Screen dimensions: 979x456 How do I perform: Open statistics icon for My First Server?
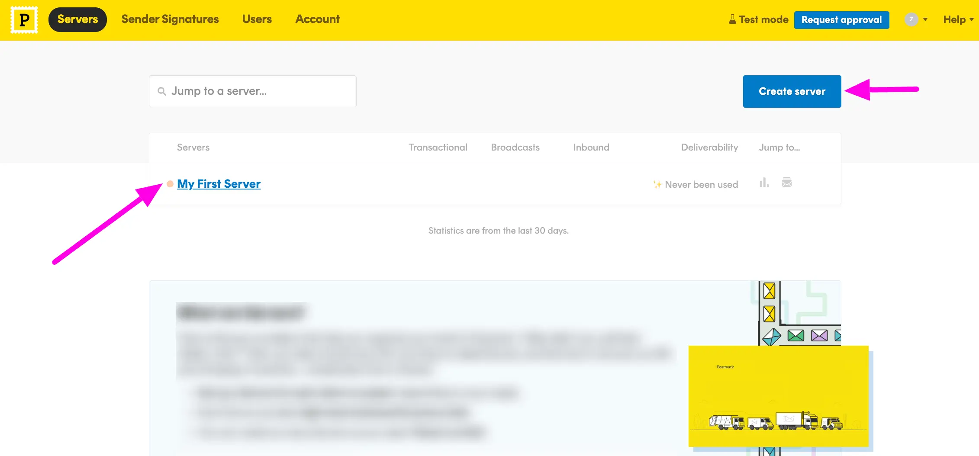click(x=764, y=183)
